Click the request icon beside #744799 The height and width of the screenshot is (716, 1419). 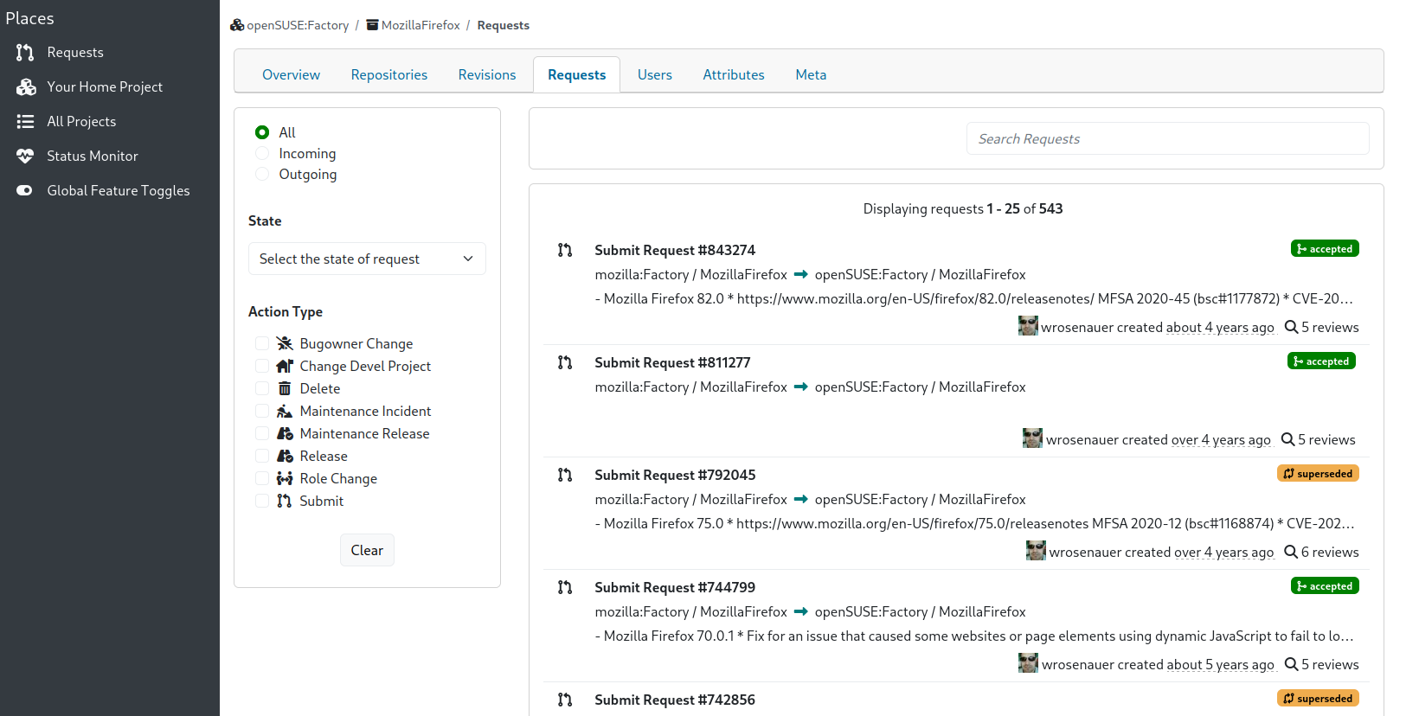point(565,587)
